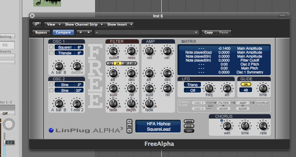This screenshot has width=296, height=157.
Task: Select 12 dB filter mode
Action: pos(110,63)
